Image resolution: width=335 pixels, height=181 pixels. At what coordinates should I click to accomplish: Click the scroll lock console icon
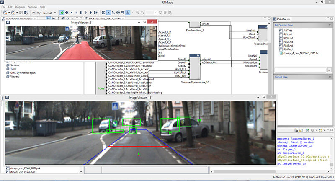pyautogui.click(x=301, y=130)
